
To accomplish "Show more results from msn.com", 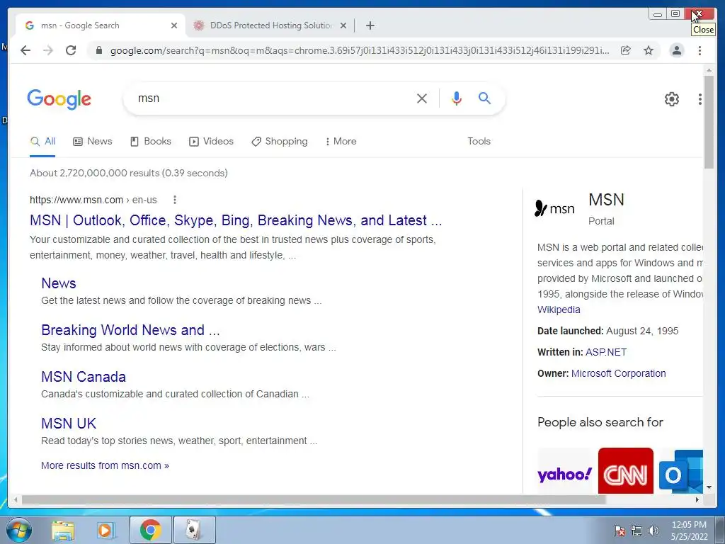I will pyautogui.click(x=105, y=466).
